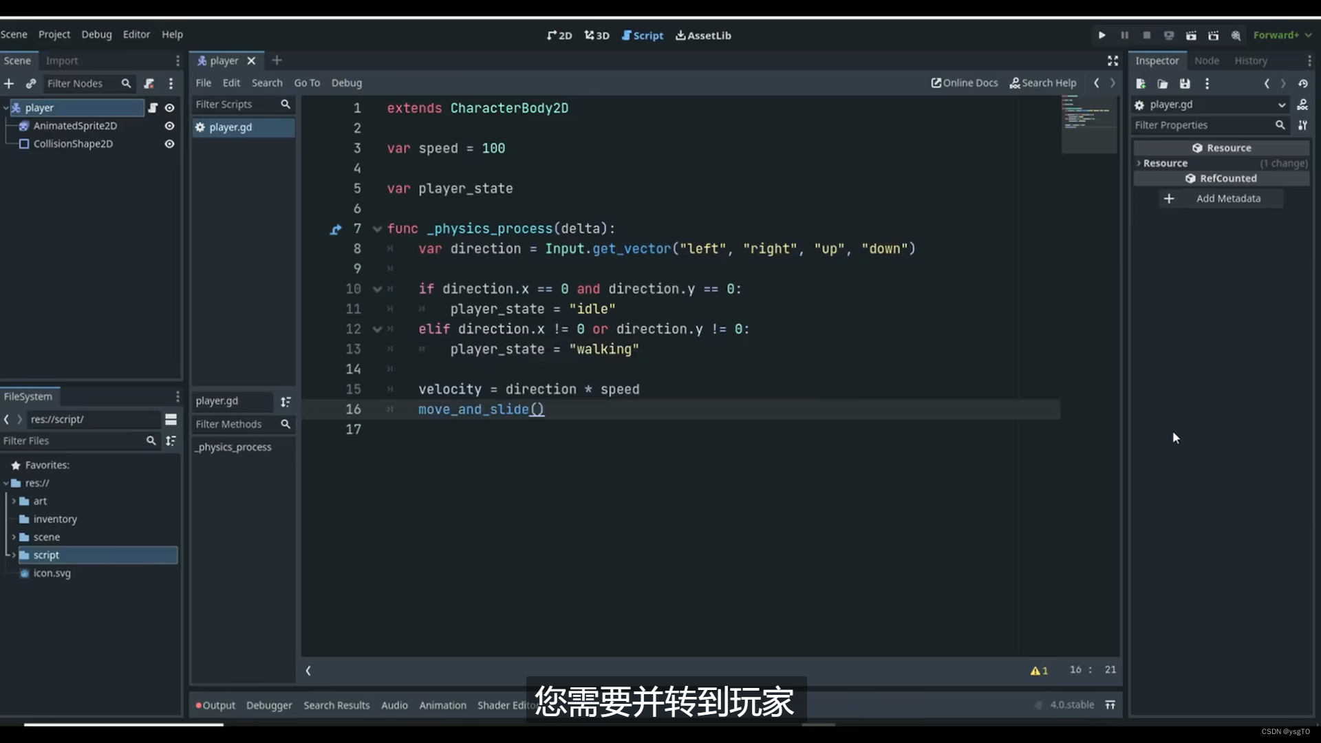The image size is (1321, 743).
Task: Click Add Metadata button
Action: point(1221,198)
